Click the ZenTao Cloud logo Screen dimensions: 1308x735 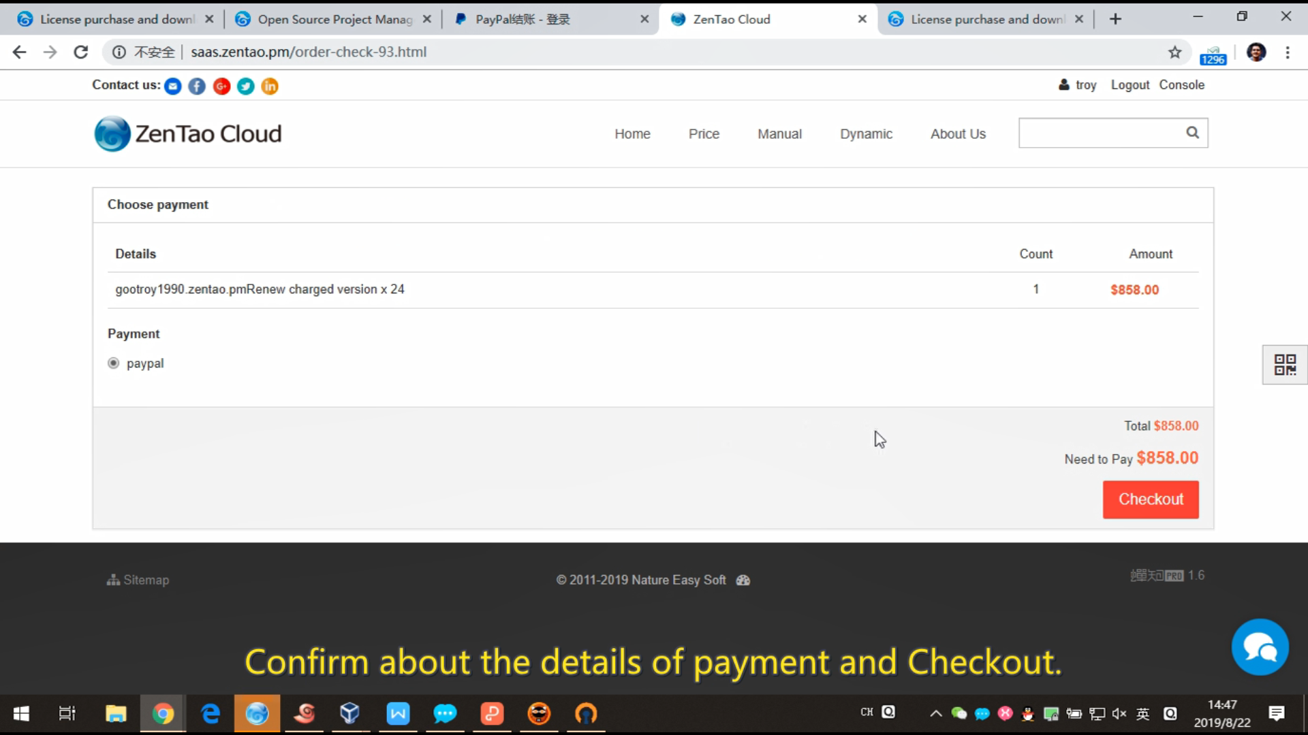(188, 133)
